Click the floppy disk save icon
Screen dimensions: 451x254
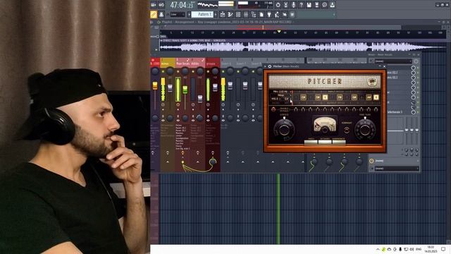[309, 5]
